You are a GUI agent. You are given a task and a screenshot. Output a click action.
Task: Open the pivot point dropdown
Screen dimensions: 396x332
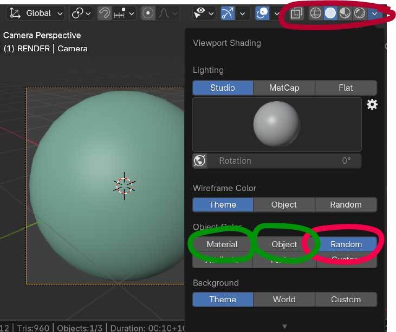coord(81,13)
